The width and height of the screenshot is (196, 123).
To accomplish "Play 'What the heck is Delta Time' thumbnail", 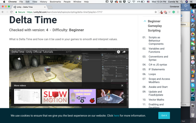I will (x=83, y=96).
